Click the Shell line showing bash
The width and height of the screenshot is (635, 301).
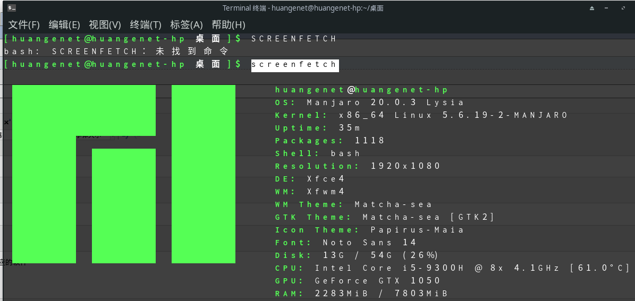point(318,154)
